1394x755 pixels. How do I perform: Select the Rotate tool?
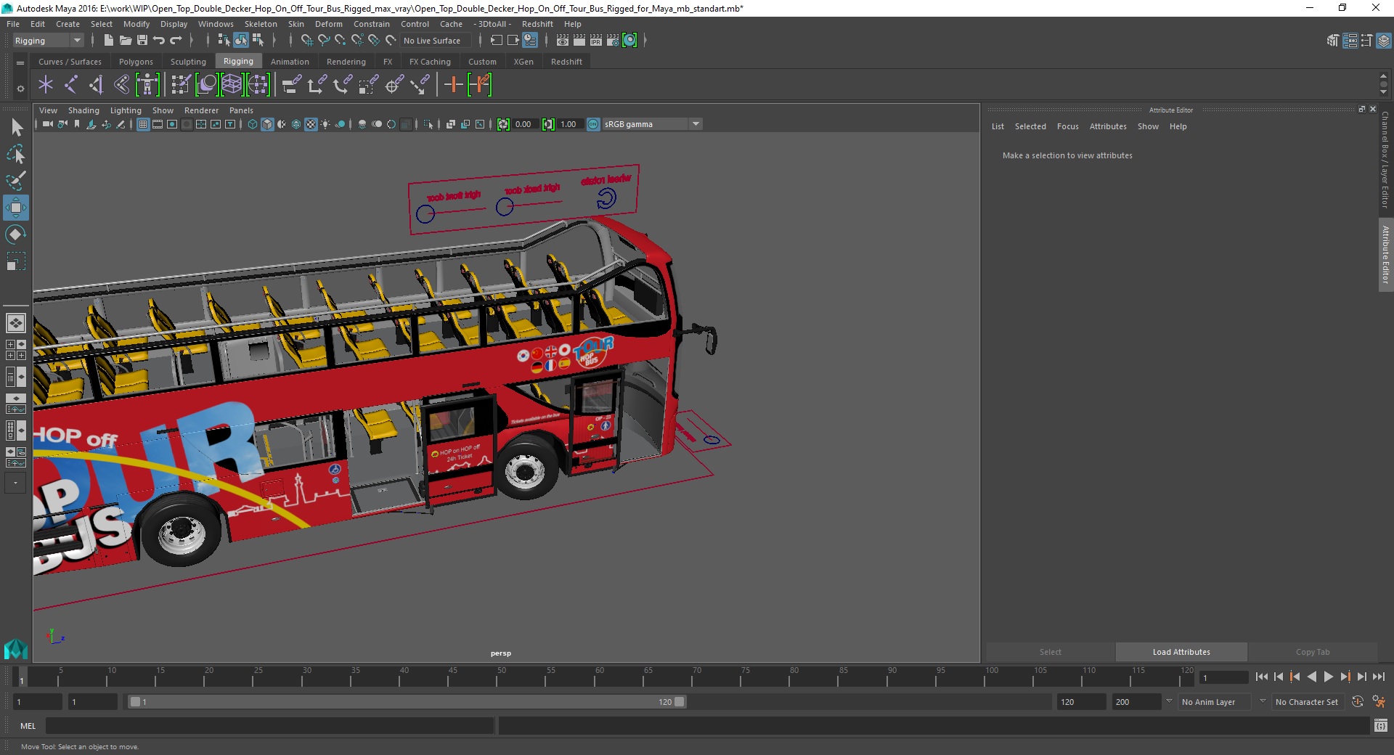(x=16, y=234)
